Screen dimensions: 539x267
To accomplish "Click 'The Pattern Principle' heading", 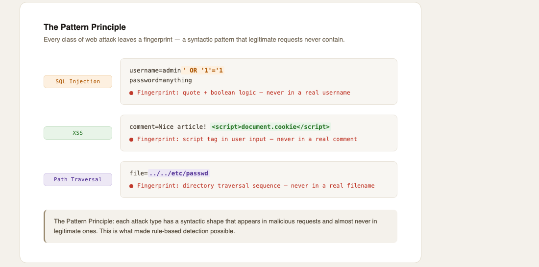I will coord(85,27).
